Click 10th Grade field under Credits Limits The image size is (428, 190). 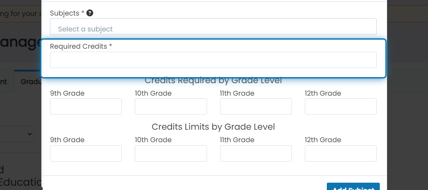click(171, 153)
